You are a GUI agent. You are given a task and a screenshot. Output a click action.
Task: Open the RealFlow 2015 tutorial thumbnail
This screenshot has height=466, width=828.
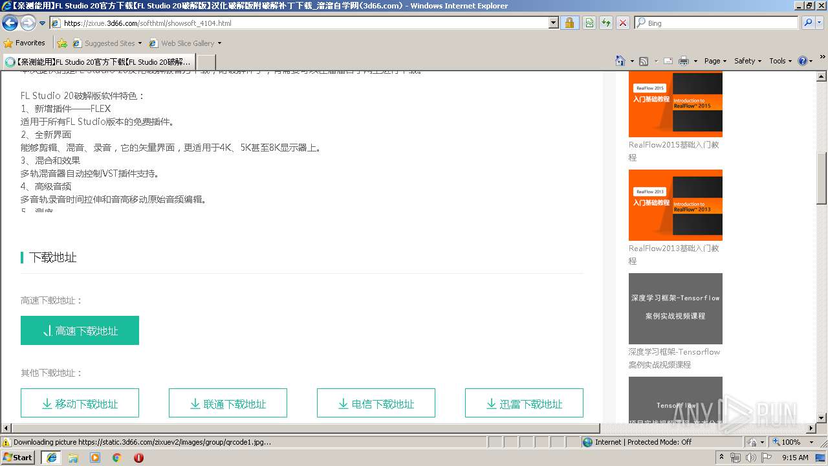675,104
